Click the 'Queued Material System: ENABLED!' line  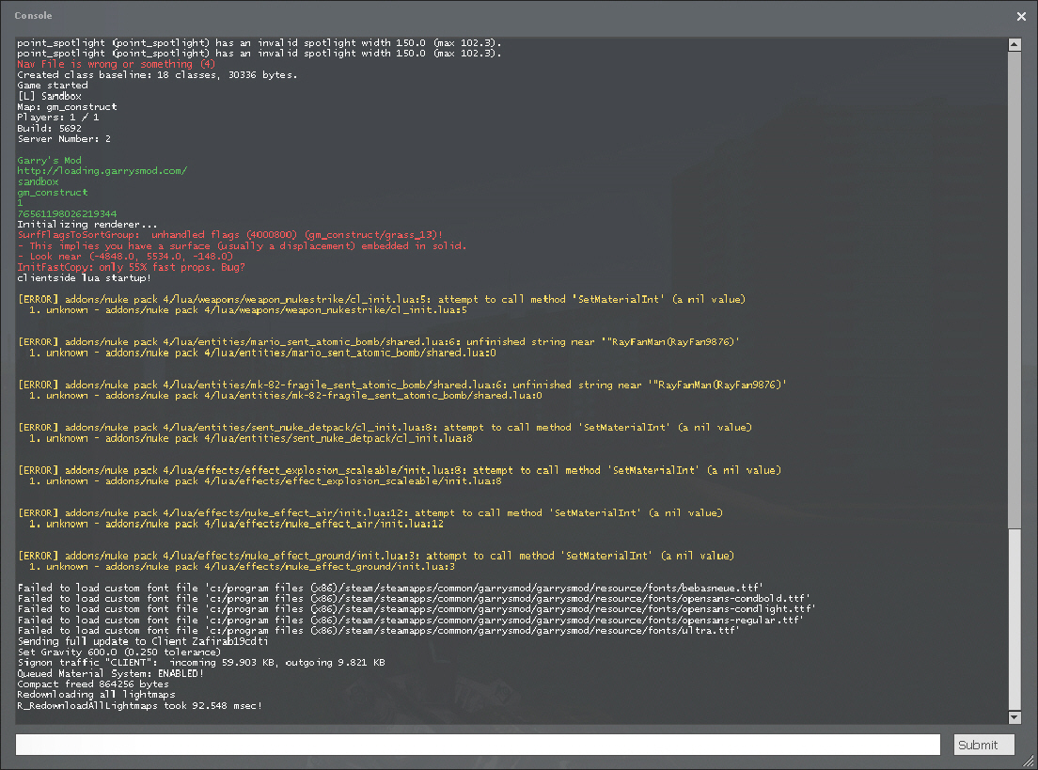coord(110,673)
